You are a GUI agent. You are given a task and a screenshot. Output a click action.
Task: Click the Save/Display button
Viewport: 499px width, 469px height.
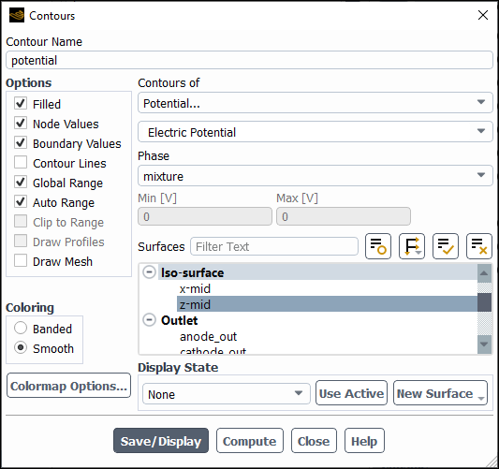161,441
